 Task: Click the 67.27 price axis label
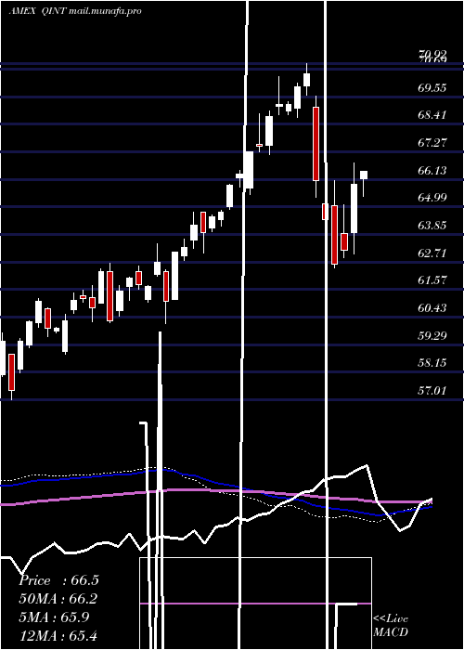(x=432, y=143)
